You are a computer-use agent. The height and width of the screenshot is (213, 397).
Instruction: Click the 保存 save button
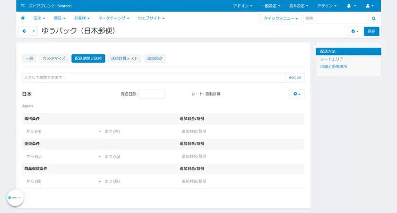coord(371,31)
